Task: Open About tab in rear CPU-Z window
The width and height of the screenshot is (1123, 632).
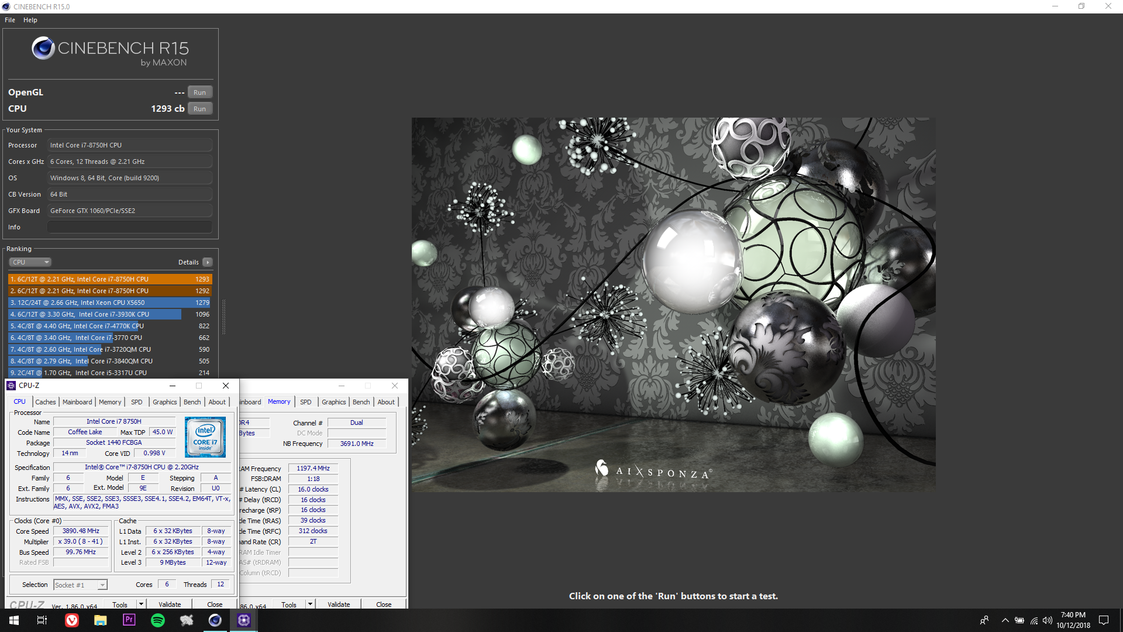Action: click(x=386, y=402)
